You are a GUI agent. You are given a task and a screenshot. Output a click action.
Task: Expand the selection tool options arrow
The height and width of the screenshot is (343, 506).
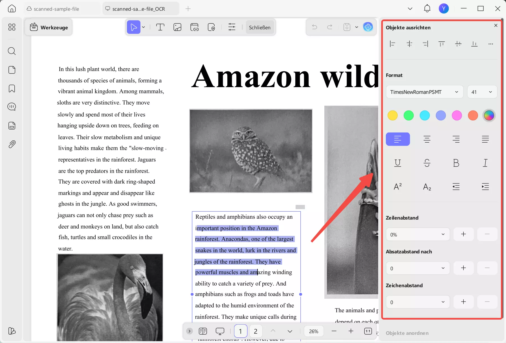(144, 27)
